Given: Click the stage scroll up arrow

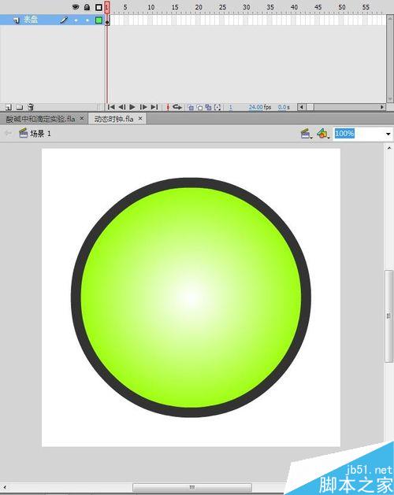Looking at the screenshot, I should click(388, 148).
